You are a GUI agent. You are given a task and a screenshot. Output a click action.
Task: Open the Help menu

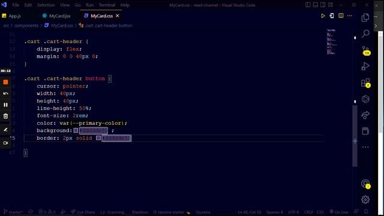[125, 5]
